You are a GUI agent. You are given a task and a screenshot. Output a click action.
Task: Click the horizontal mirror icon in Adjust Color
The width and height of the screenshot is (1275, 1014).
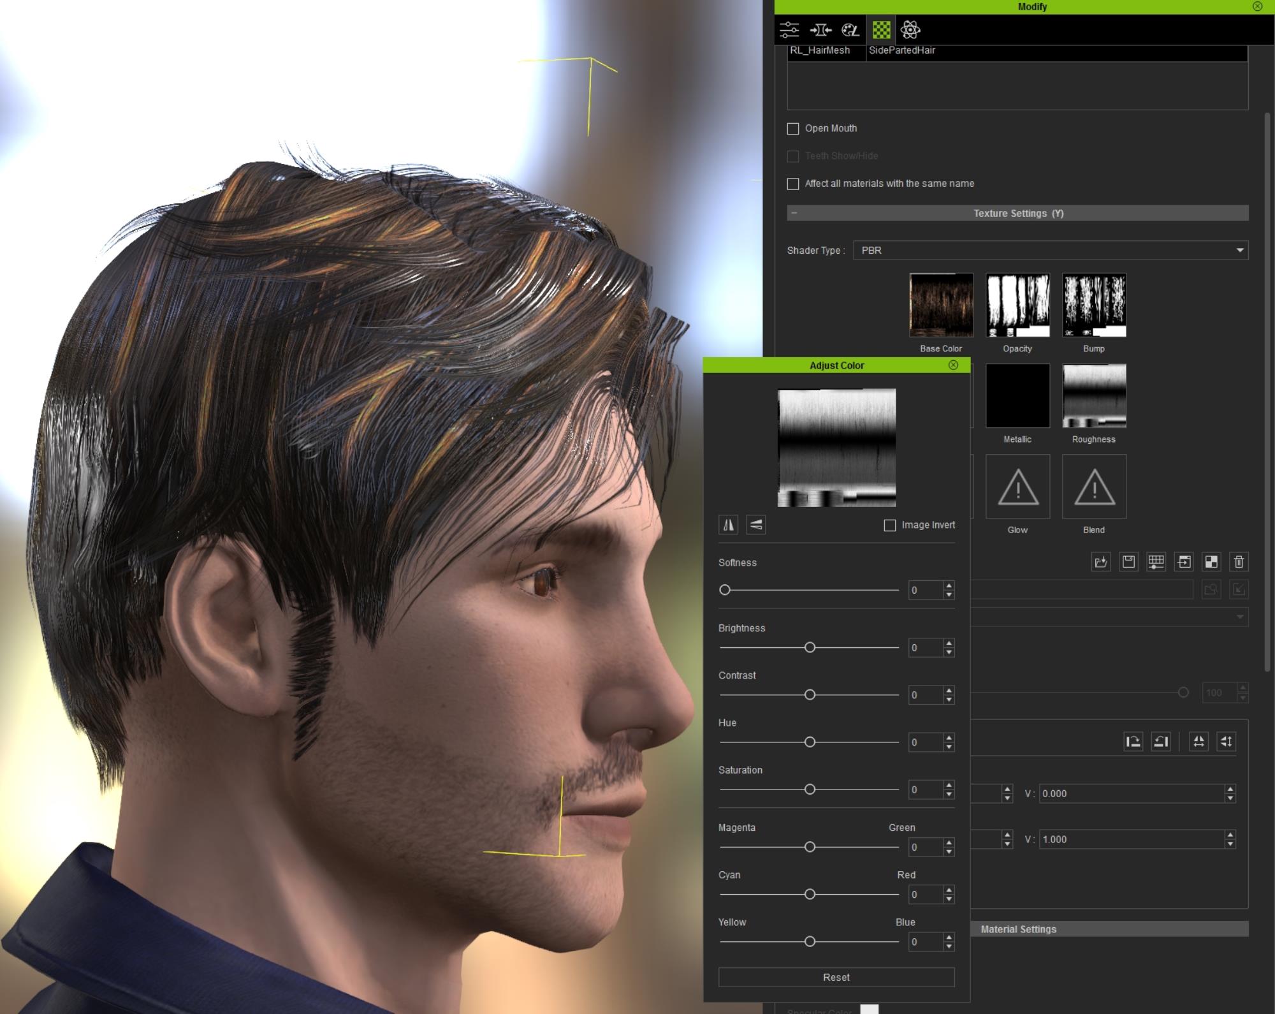click(728, 525)
